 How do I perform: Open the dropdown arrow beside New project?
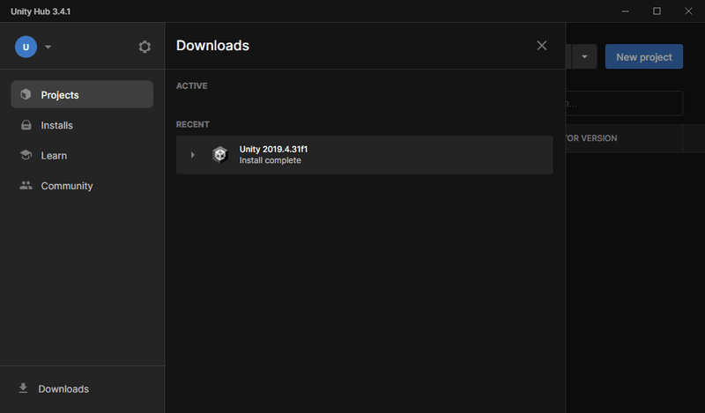click(584, 56)
